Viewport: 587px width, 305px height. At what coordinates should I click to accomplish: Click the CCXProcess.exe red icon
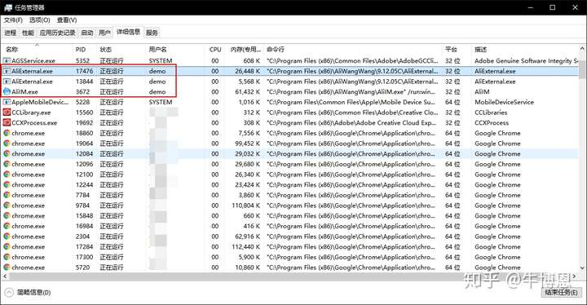7,122
